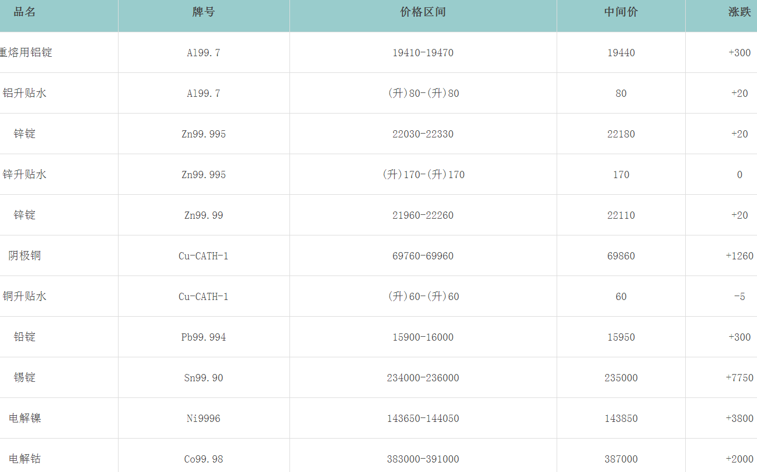Click the 中间价 column header
Screen dimensions: 757x472
tap(621, 12)
